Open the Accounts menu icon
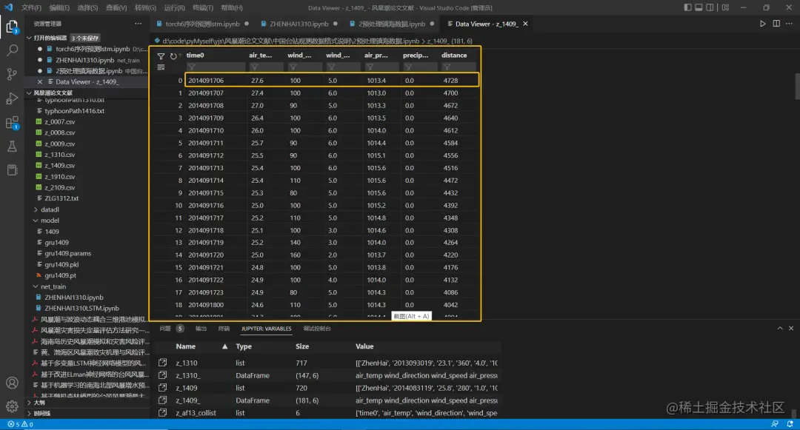This screenshot has width=800, height=430. (12, 383)
